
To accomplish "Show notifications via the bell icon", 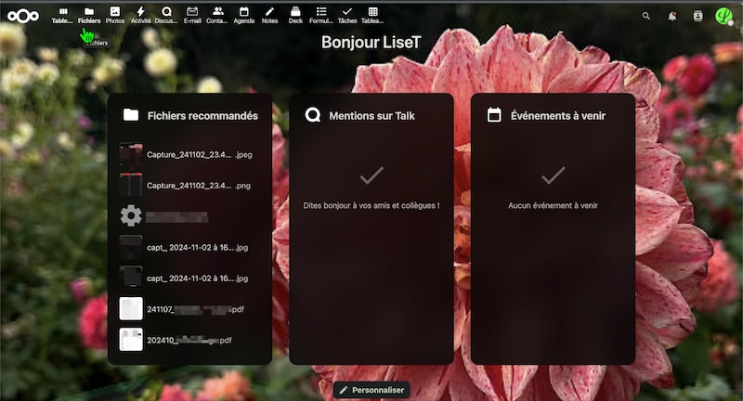I will tap(672, 16).
